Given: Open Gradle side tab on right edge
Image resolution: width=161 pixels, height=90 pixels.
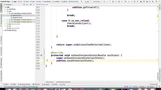Looking at the screenshot, I should [x=160, y=7].
